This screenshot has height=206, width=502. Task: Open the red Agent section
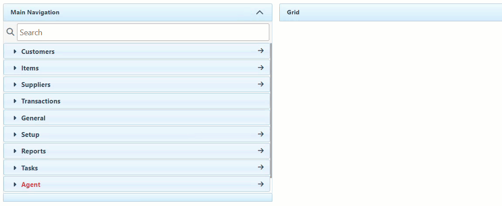pos(31,185)
